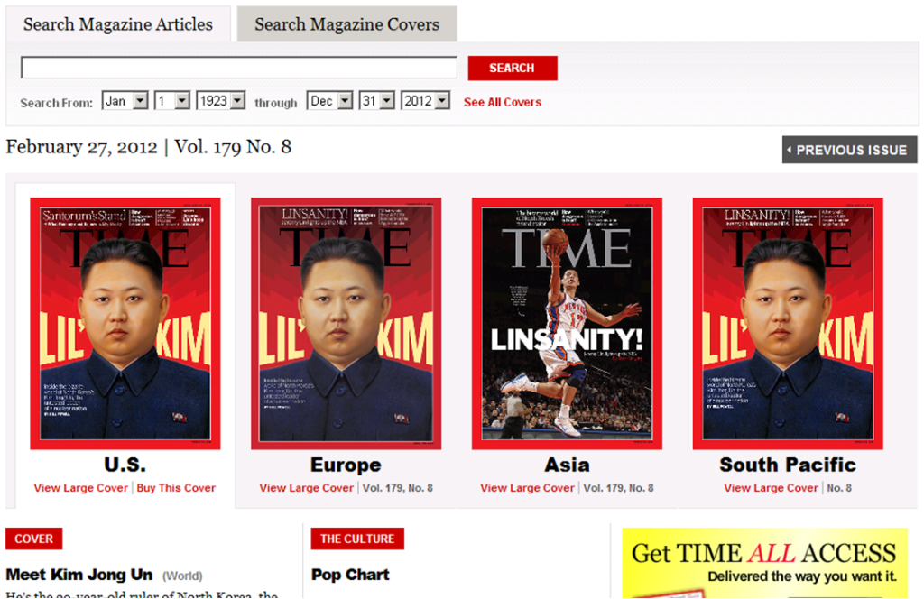Viewport: 924px width, 599px height.
Task: Select the South Pacific edition heading
Action: [x=788, y=465]
